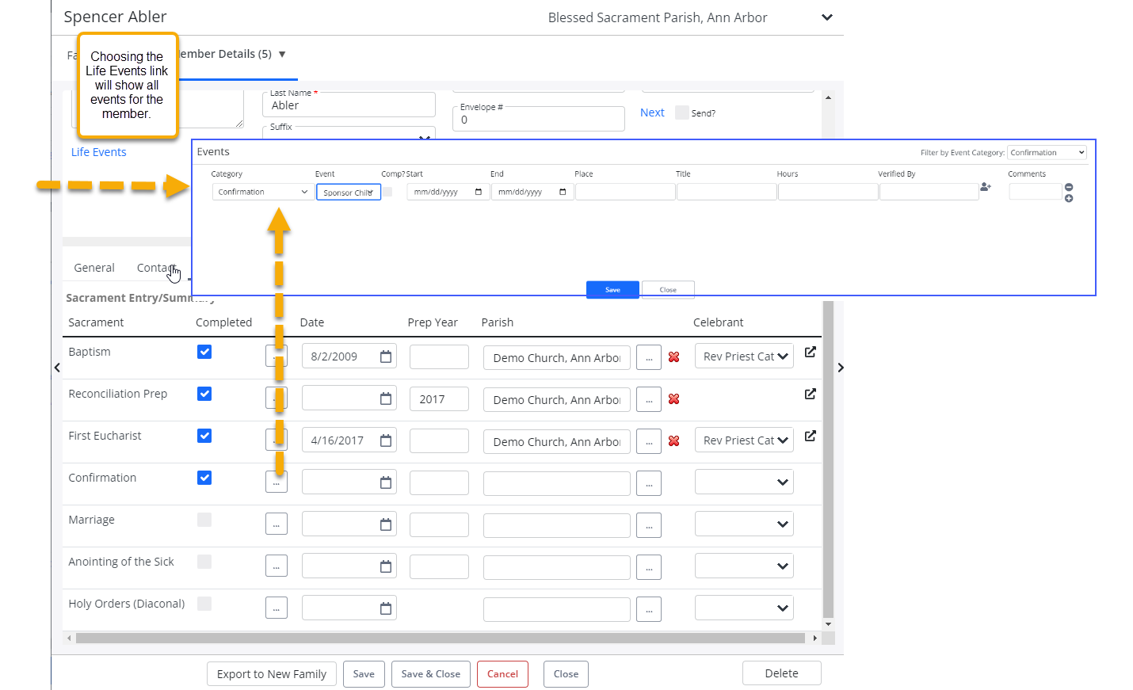
Task: Open Anointing of the Sick date calendar
Action: [x=386, y=567]
